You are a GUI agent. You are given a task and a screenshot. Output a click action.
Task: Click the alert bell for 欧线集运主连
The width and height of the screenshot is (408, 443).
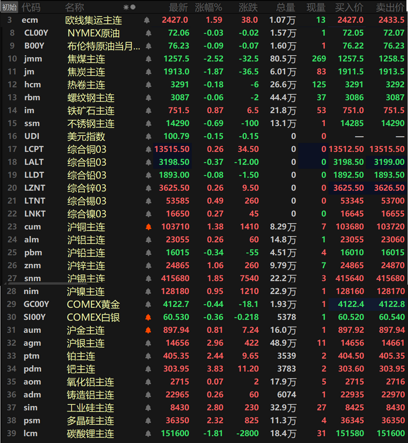pos(147,20)
